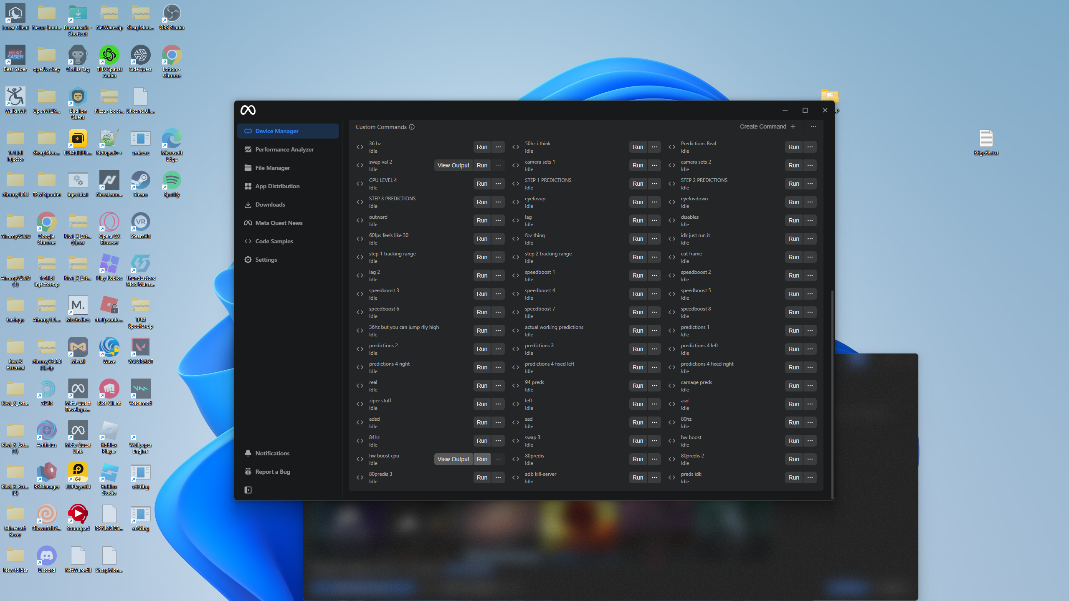Click code brackets icon for 36 hz
The image size is (1069, 601).
pyautogui.click(x=360, y=147)
